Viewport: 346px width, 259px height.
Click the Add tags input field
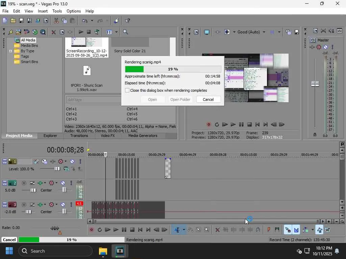(x=93, y=100)
